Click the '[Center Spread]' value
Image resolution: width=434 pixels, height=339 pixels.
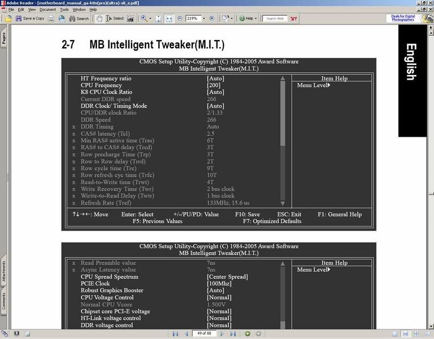[227, 277]
